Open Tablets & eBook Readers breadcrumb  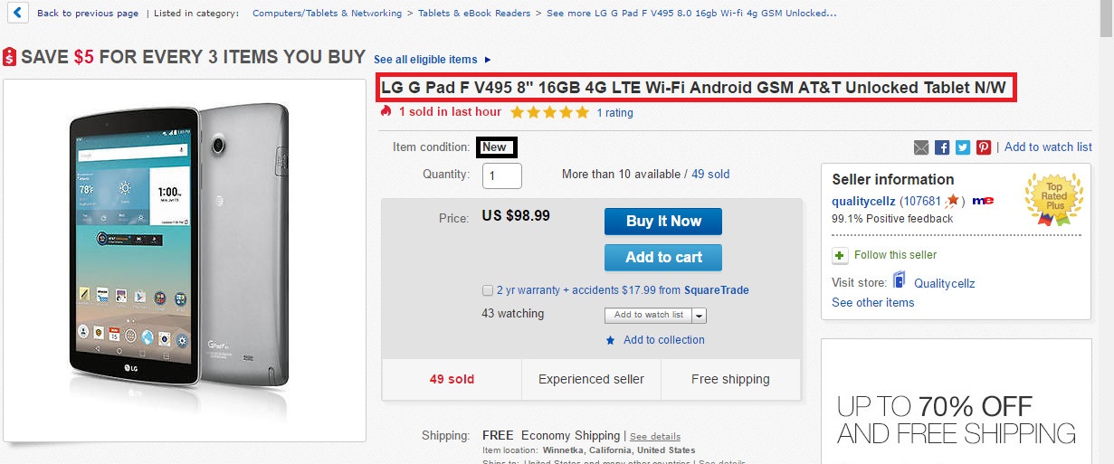474,14
